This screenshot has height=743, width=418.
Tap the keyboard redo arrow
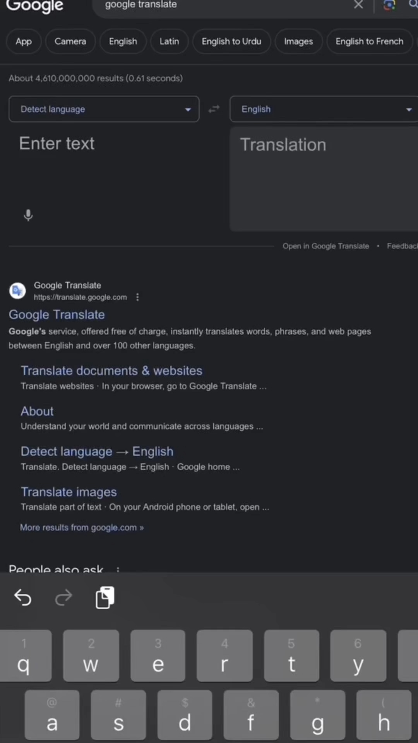63,597
